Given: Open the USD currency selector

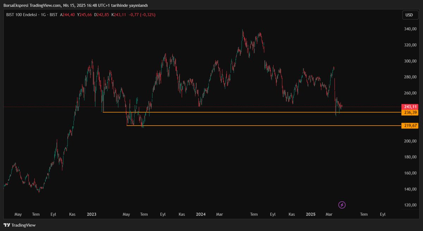Looking at the screenshot, I should (x=410, y=15).
